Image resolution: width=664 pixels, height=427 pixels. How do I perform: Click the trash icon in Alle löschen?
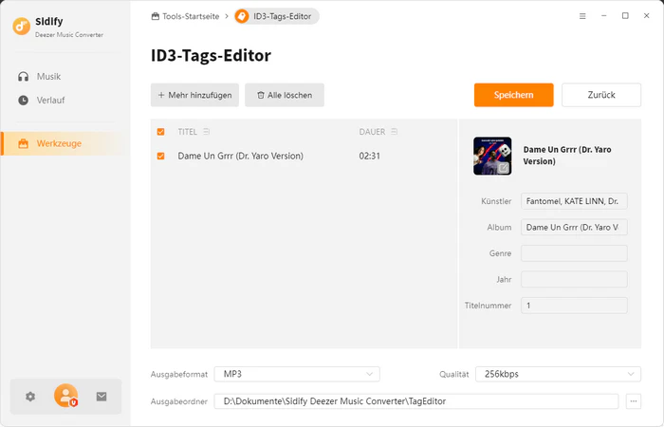click(261, 95)
